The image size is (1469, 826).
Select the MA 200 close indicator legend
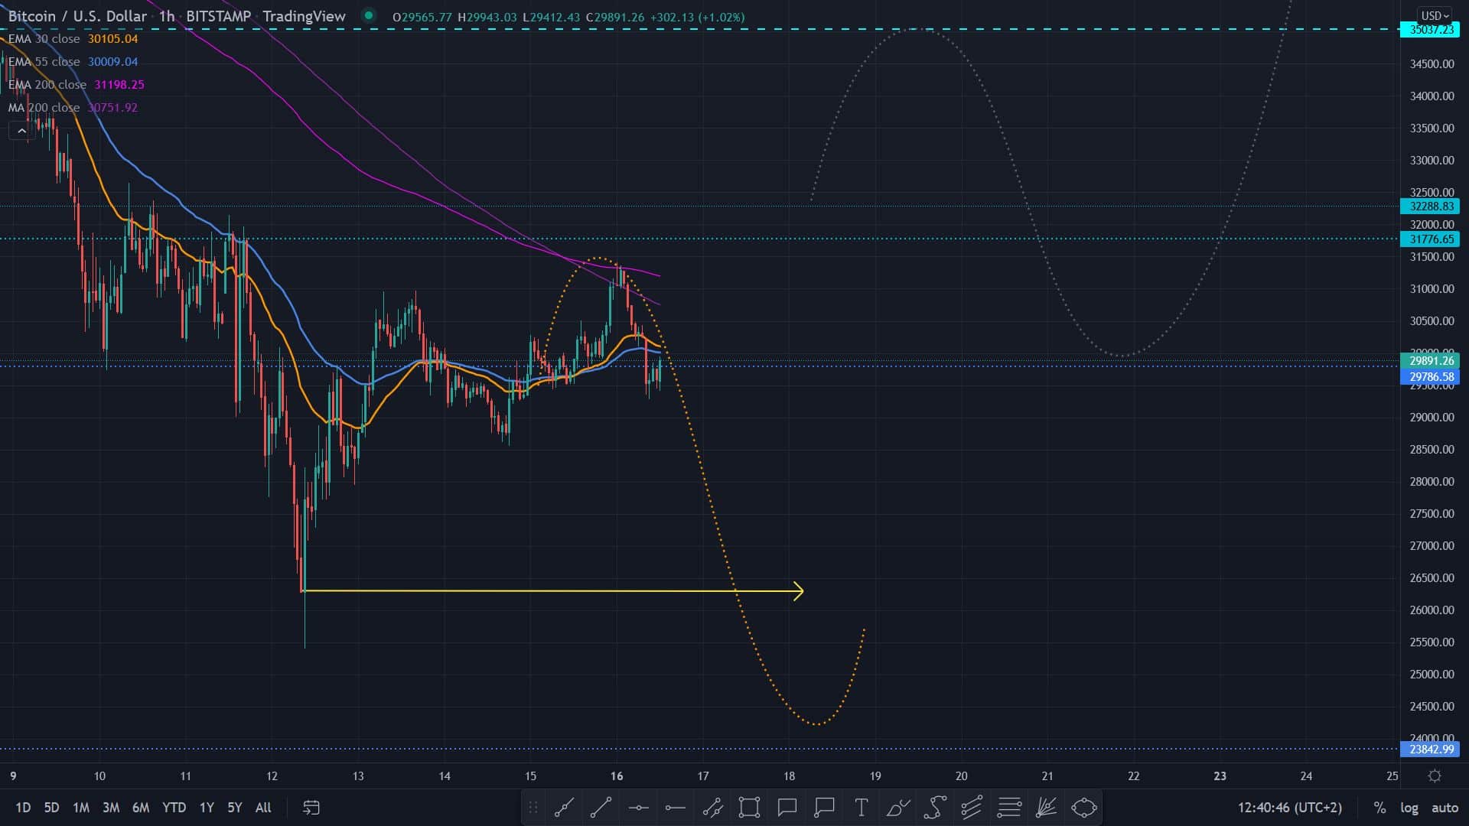tap(73, 108)
